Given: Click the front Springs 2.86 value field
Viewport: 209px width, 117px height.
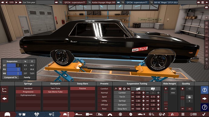Looking at the screenshot, I should pos(138,101).
